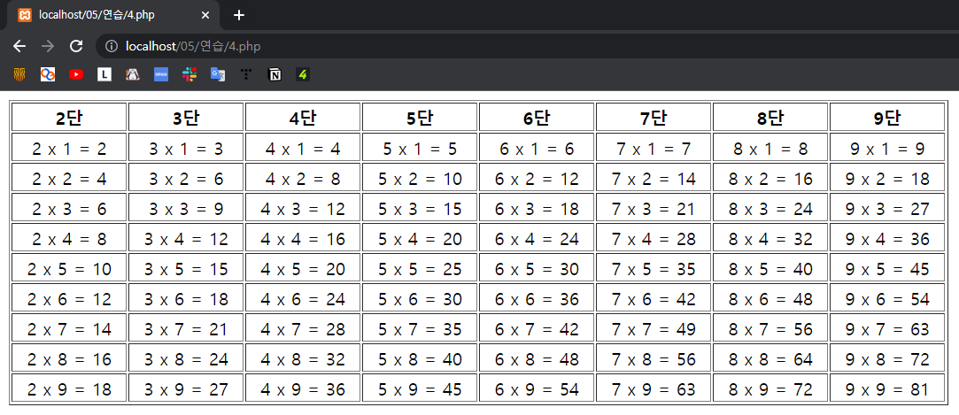Open site information icon in address bar

pos(112,46)
